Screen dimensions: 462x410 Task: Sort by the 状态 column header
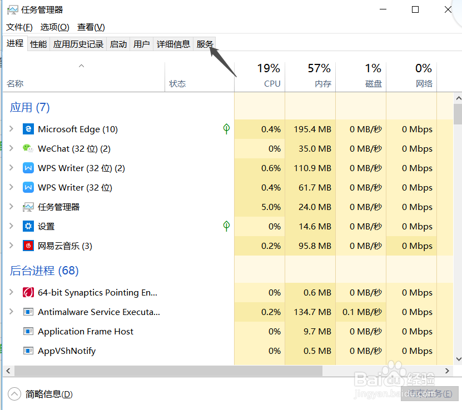click(200, 77)
